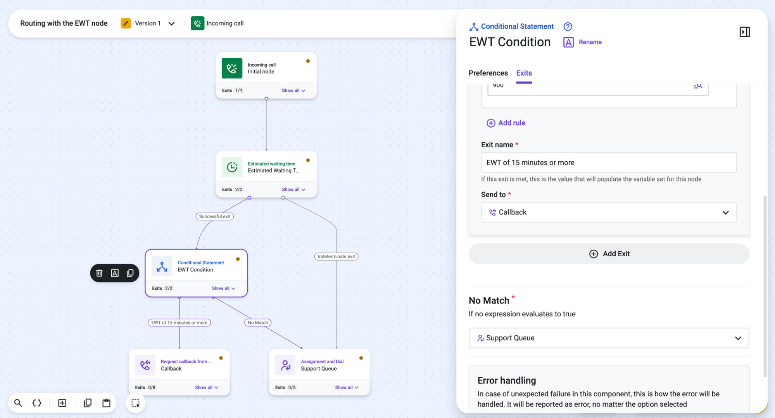Click the Successful exit connector label

(x=215, y=216)
